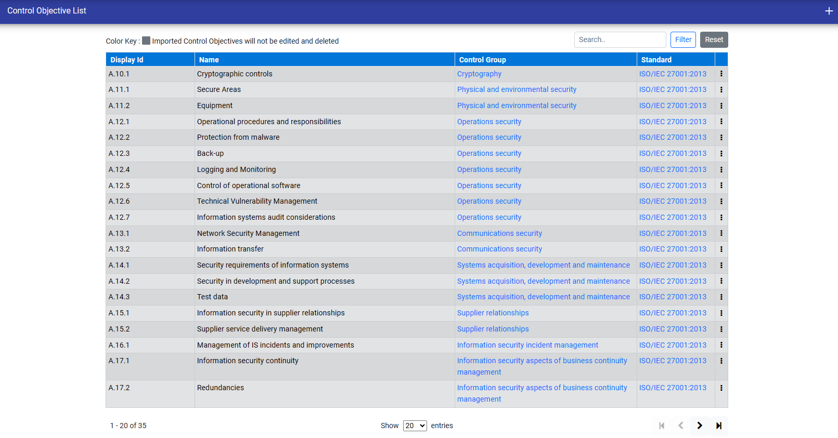The height and width of the screenshot is (438, 838).
Task: Open the Cryptography control group link
Action: pos(479,74)
